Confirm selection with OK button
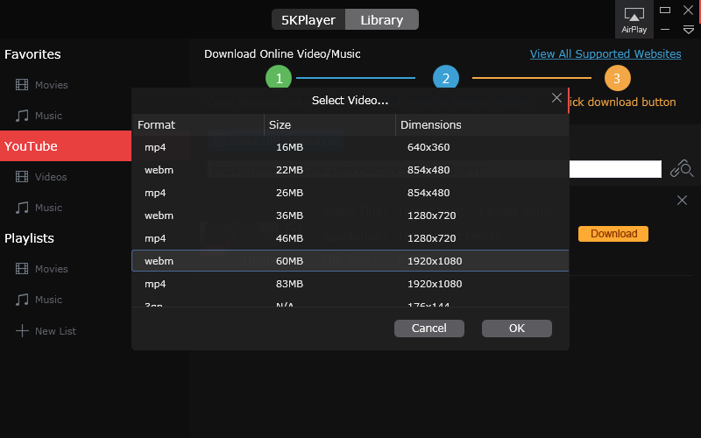This screenshot has width=701, height=438. point(517,328)
